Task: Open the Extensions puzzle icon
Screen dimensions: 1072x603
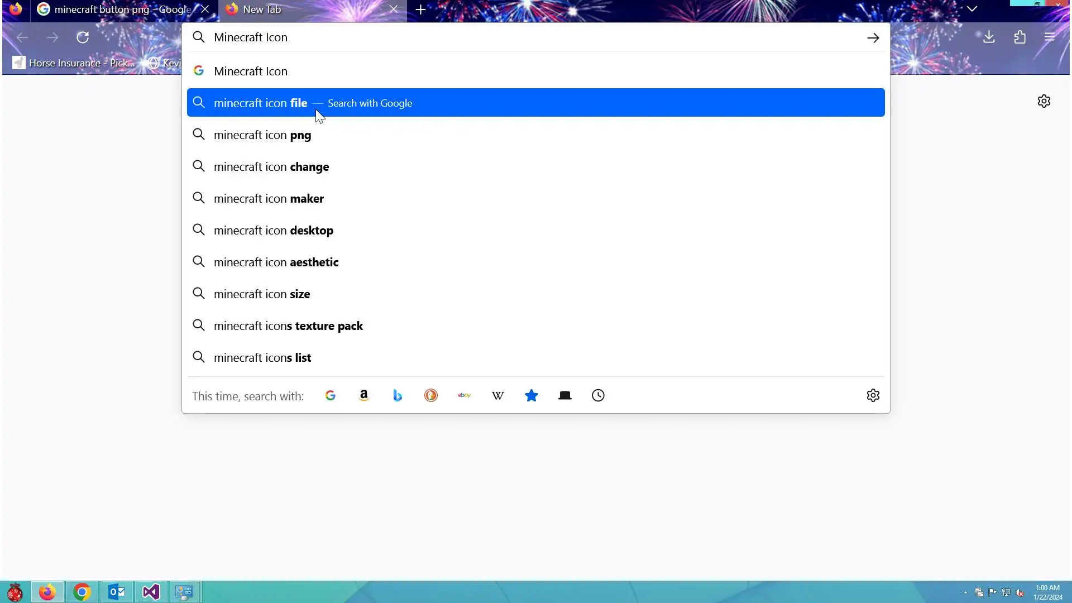Action: click(1020, 37)
